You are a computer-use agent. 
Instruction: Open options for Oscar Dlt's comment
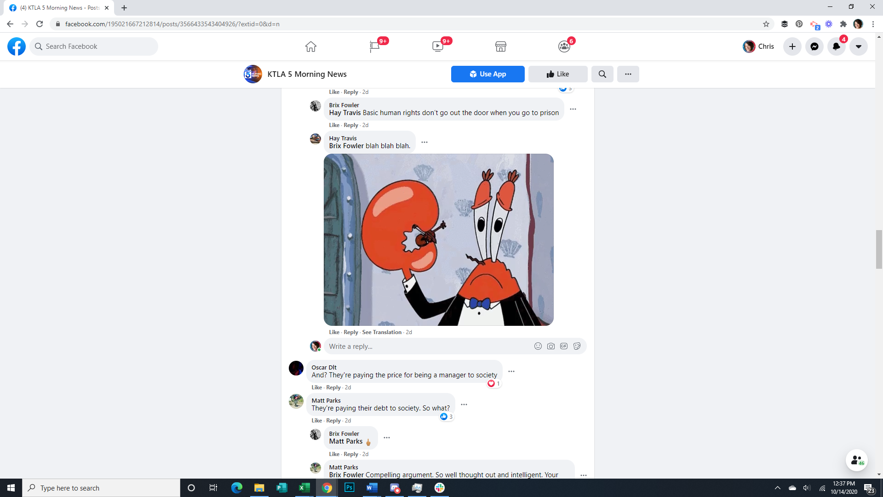coord(511,371)
